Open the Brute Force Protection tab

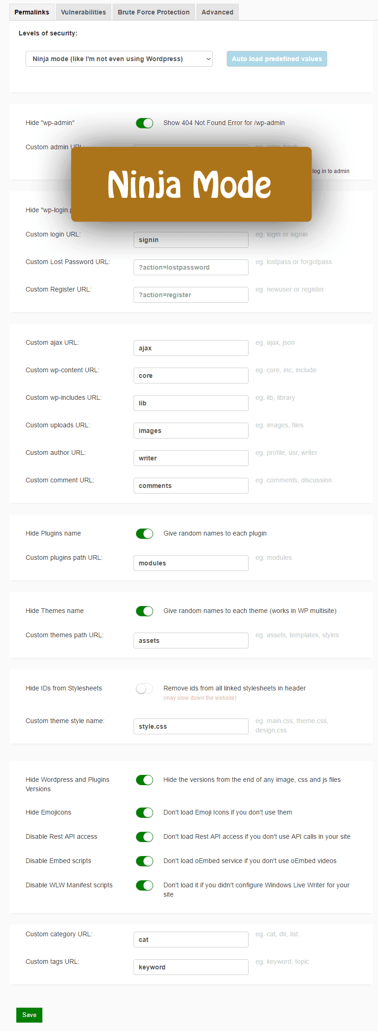tap(154, 12)
